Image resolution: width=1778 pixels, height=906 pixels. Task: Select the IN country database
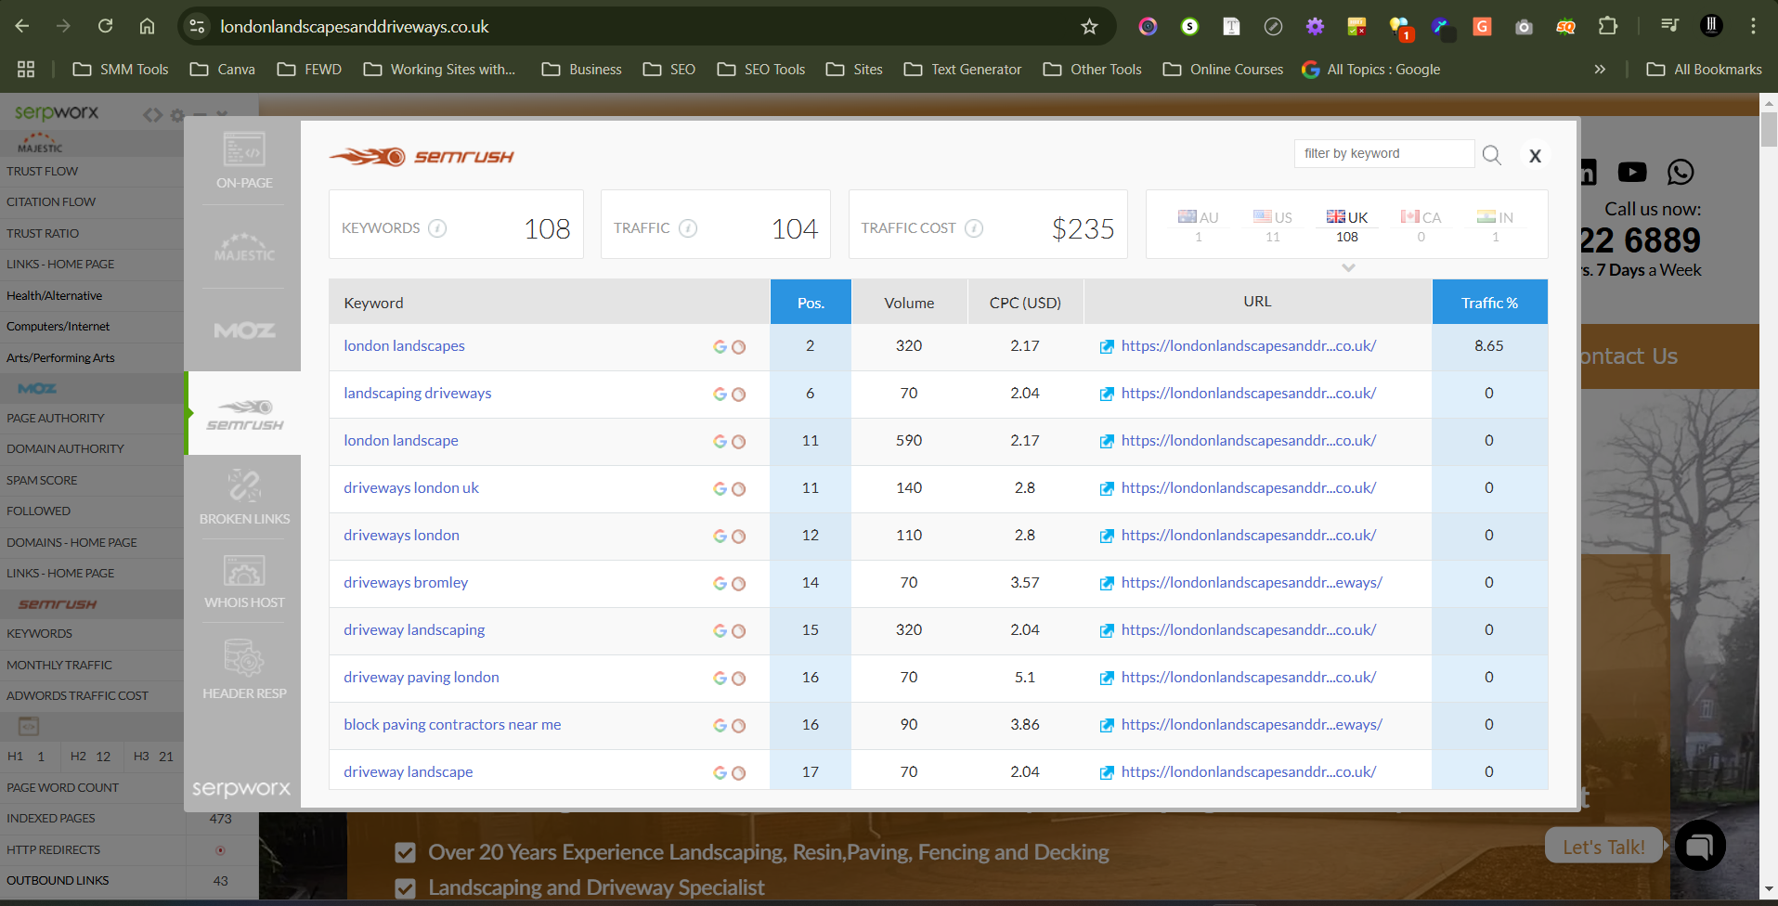click(1495, 226)
